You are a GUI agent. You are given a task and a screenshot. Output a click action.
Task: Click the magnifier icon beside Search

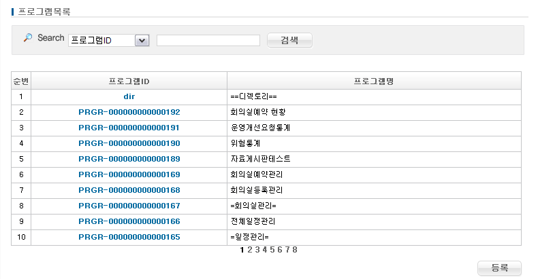(x=28, y=38)
